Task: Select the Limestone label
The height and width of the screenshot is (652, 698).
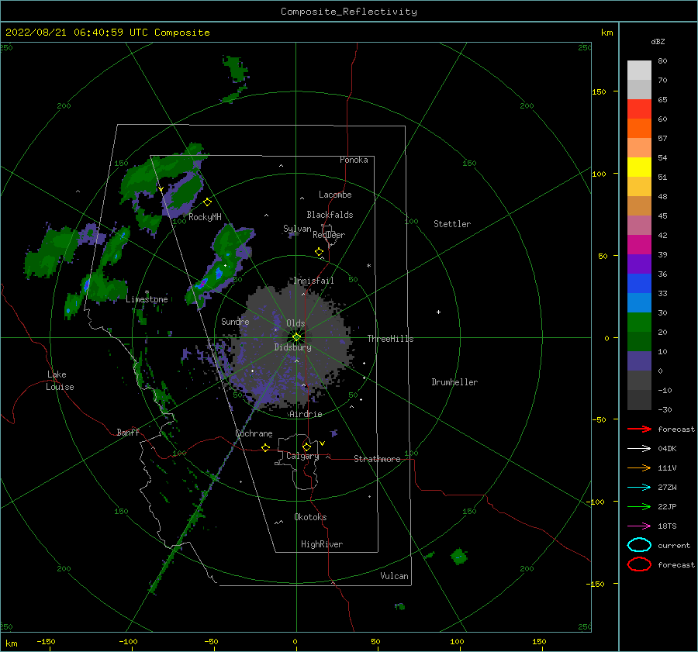Action: pos(147,299)
